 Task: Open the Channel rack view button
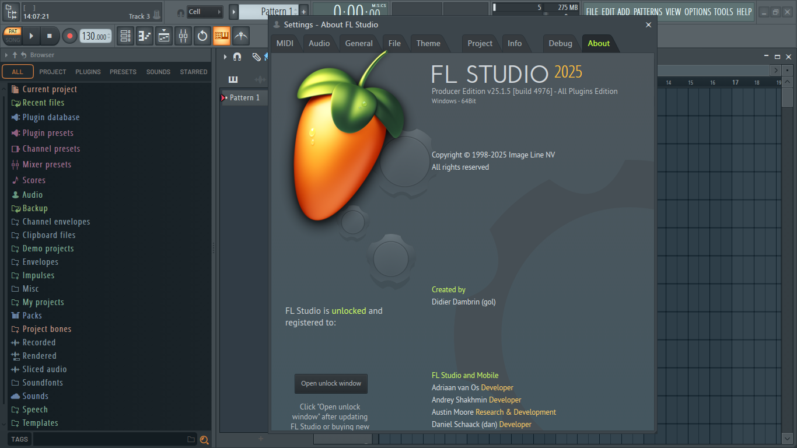pyautogui.click(x=164, y=36)
